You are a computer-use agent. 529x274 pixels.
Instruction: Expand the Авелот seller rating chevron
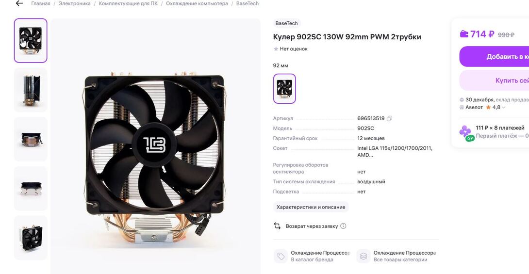click(503, 108)
